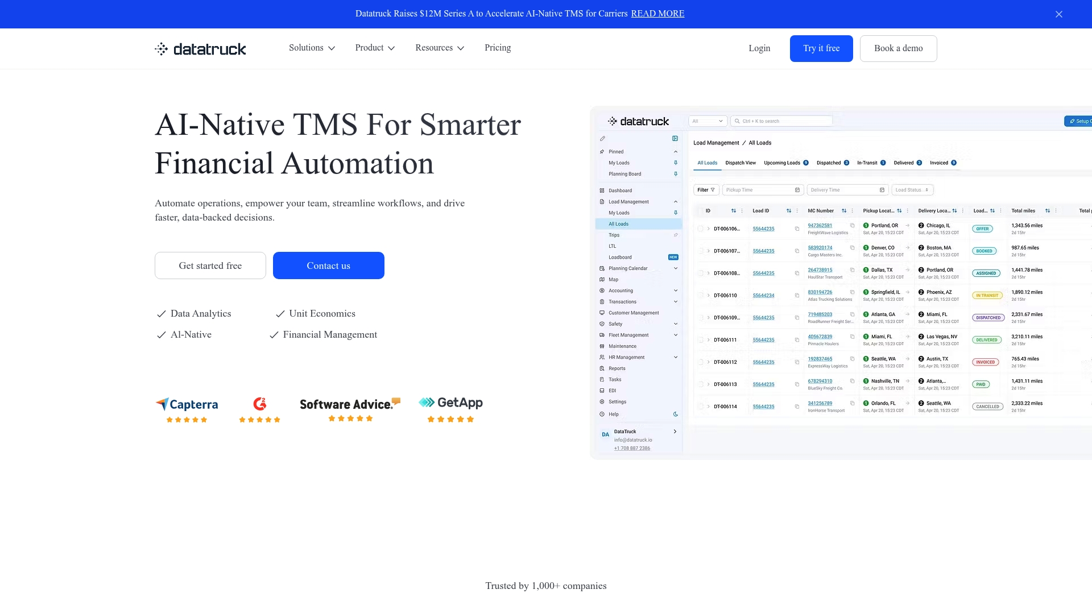Expand row DT-006113 with its chevron
This screenshot has height=614, width=1092.
[x=709, y=384]
